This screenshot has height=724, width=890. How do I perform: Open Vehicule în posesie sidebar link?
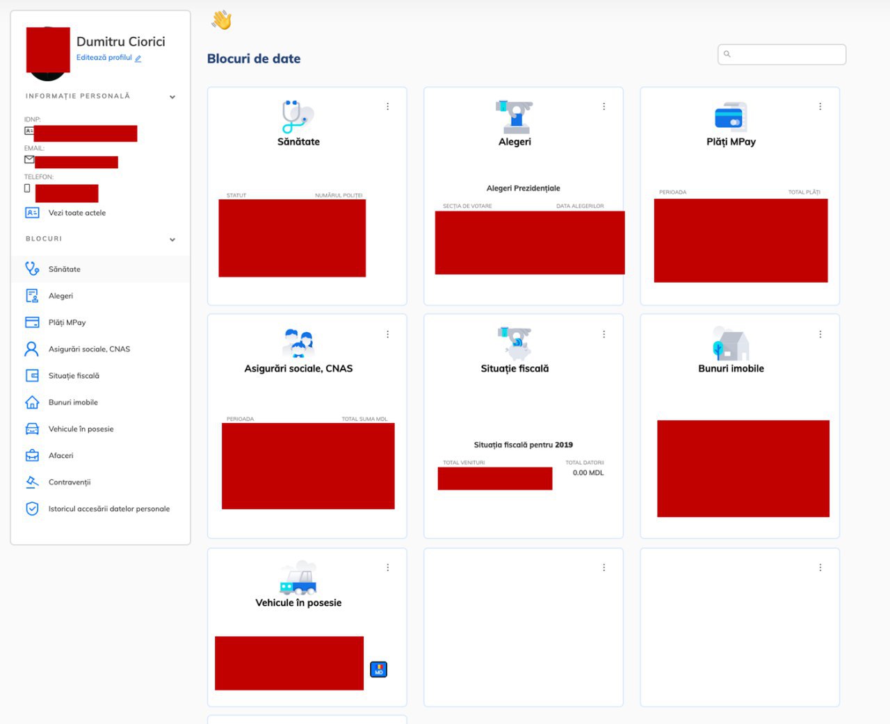100,429
